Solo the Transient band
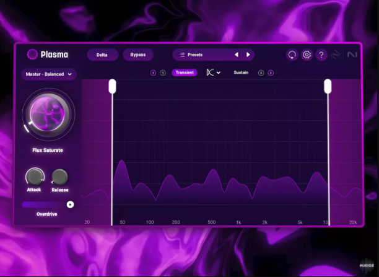This screenshot has width=379, height=277. pyautogui.click(x=163, y=73)
